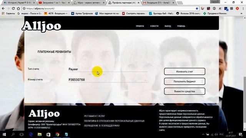Open the browser home page

(18, 8)
